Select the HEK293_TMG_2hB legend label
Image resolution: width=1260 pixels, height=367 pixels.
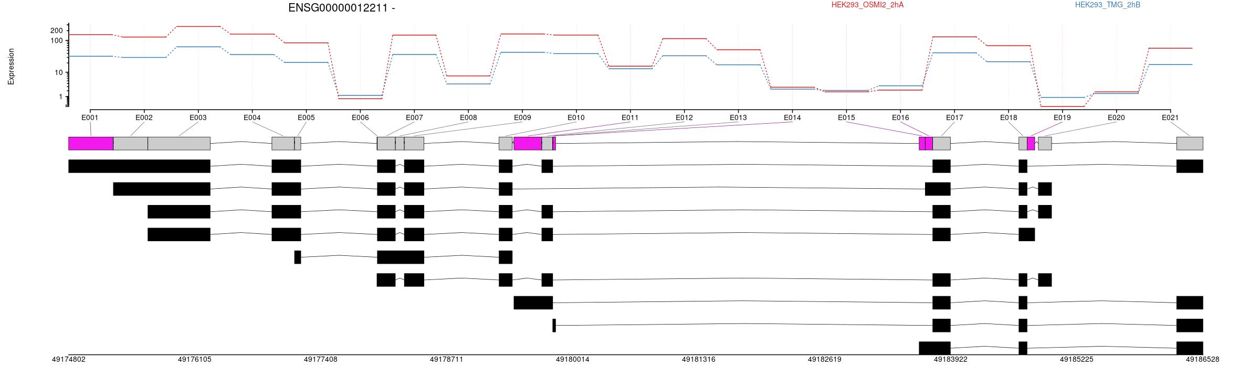pos(1107,5)
